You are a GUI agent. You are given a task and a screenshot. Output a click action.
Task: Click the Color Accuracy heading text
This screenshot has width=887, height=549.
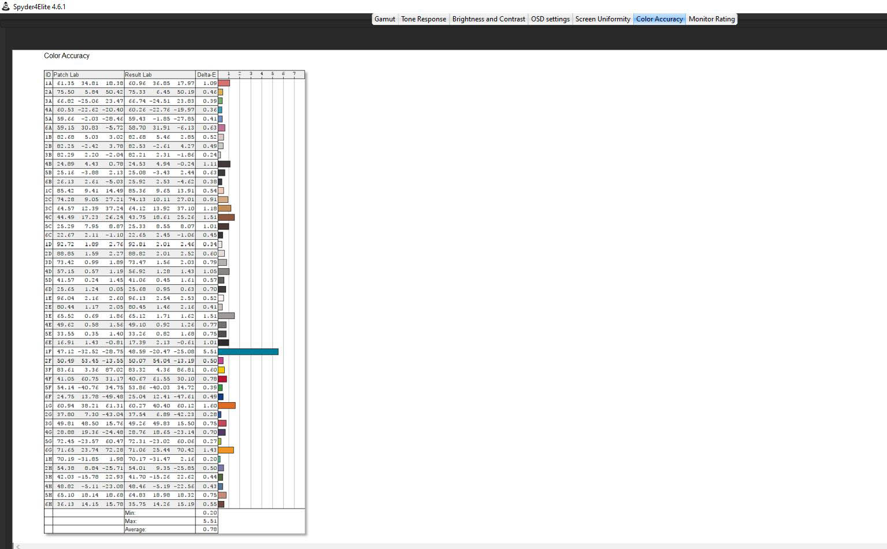coord(67,56)
